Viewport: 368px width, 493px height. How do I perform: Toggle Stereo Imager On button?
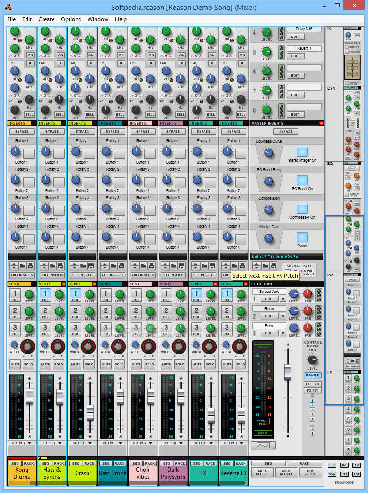point(302,152)
